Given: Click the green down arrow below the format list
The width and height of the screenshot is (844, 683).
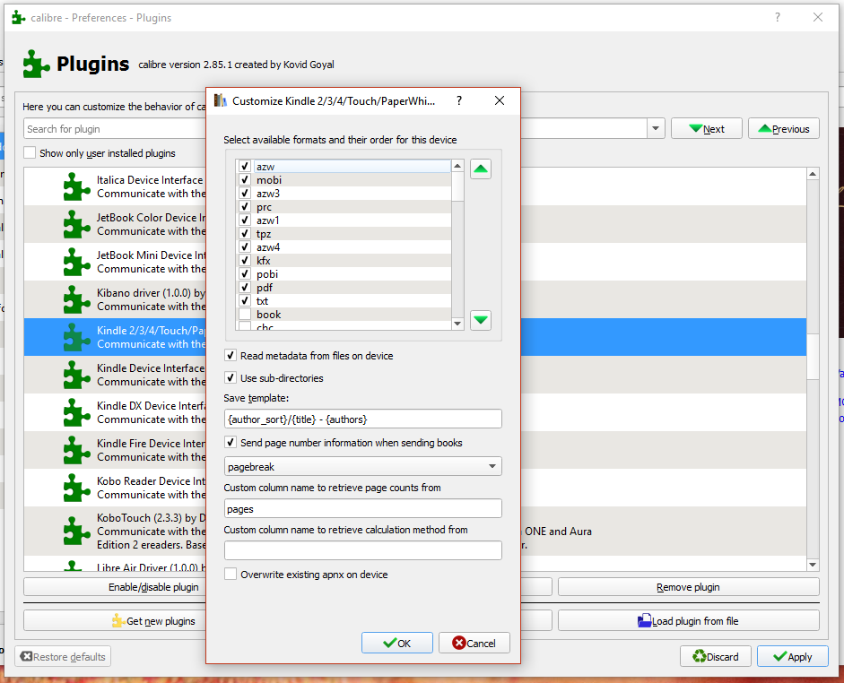Looking at the screenshot, I should pos(481,320).
